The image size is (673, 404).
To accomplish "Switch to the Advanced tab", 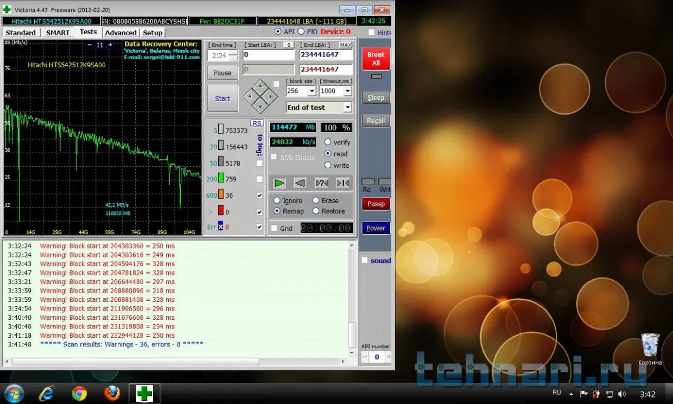I will 120,33.
